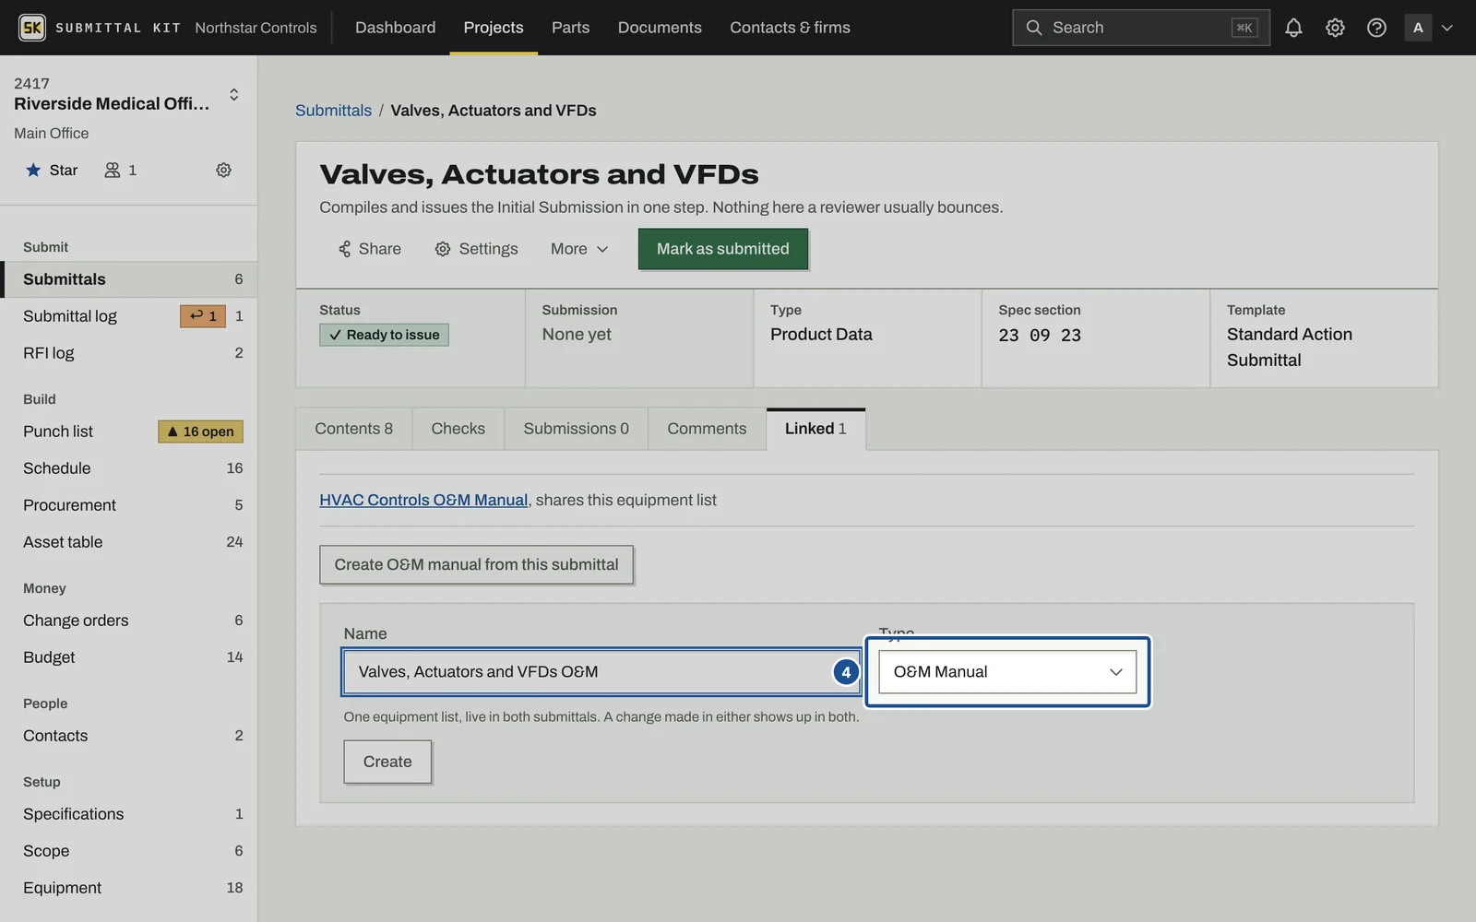Click Share on the submittal
Image resolution: width=1476 pixels, height=922 pixels.
pos(369,249)
